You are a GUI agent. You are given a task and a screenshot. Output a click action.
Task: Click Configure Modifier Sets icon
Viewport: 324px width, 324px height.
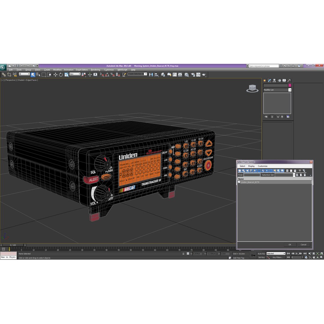point(288,117)
